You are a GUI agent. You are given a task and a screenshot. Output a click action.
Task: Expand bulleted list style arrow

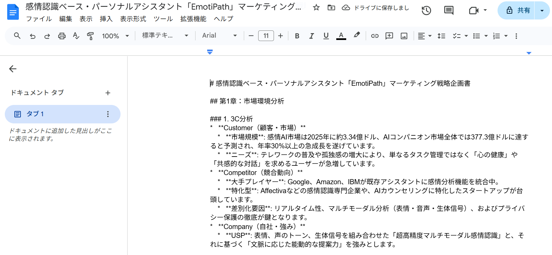pyautogui.click(x=486, y=36)
